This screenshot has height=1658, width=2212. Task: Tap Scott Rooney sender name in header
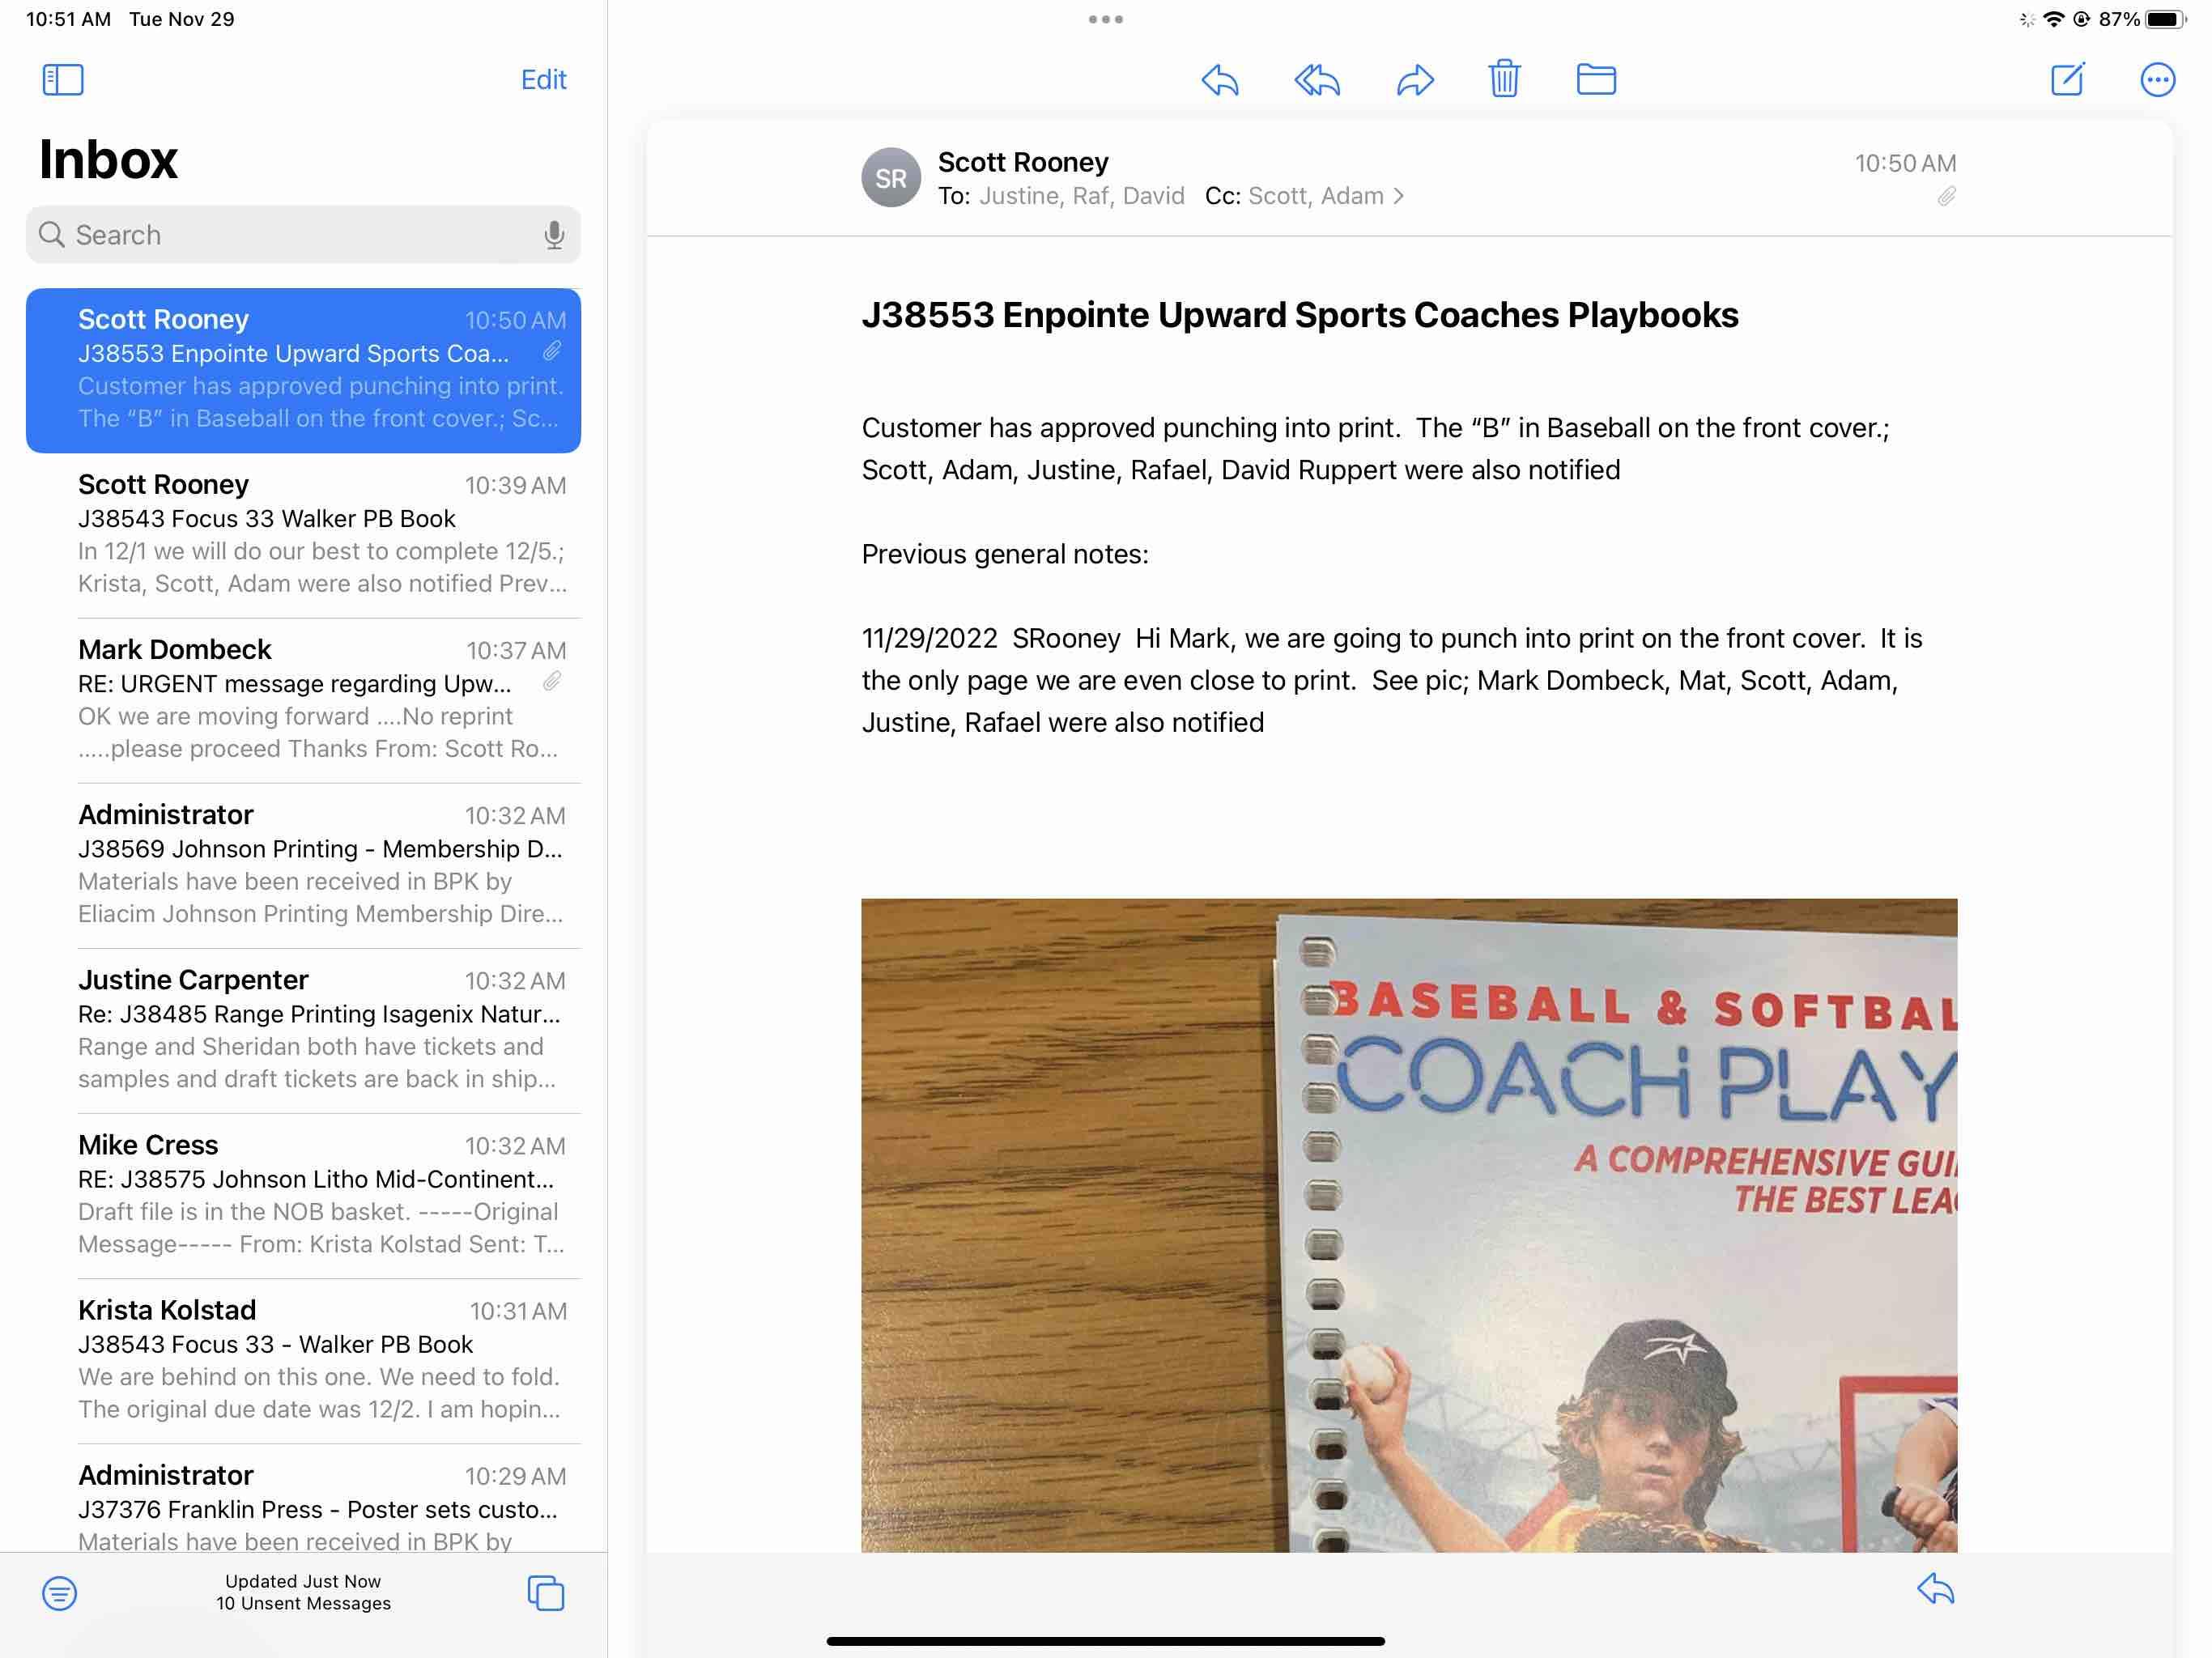[x=1023, y=162]
